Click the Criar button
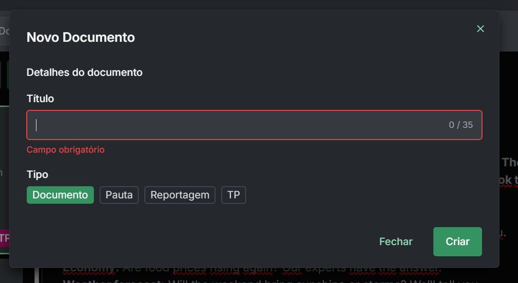518x283 pixels. point(457,242)
